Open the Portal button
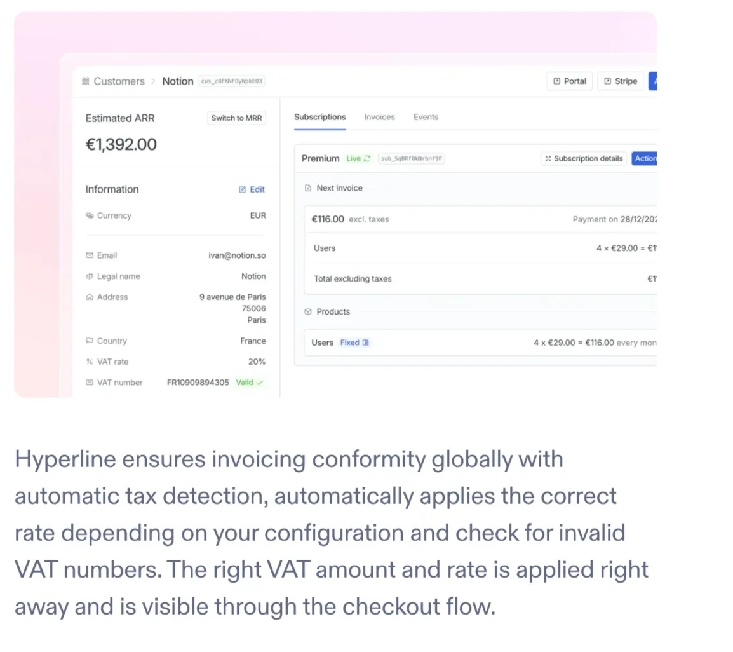This screenshot has height=652, width=733. (569, 81)
